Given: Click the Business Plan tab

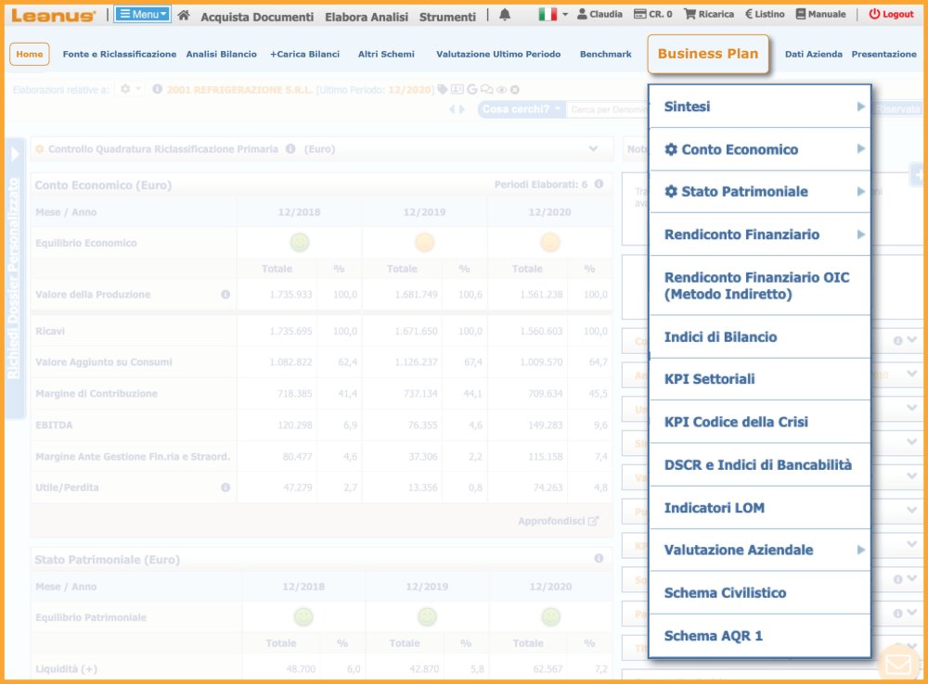Looking at the screenshot, I should click(x=708, y=54).
